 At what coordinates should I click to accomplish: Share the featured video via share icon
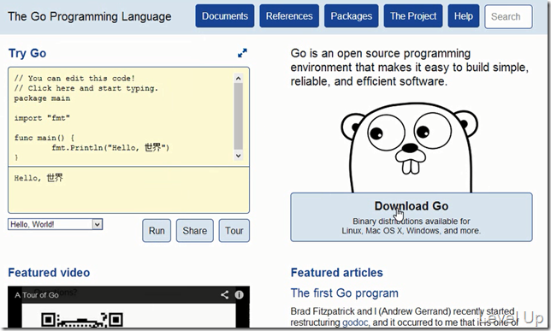[x=224, y=294]
